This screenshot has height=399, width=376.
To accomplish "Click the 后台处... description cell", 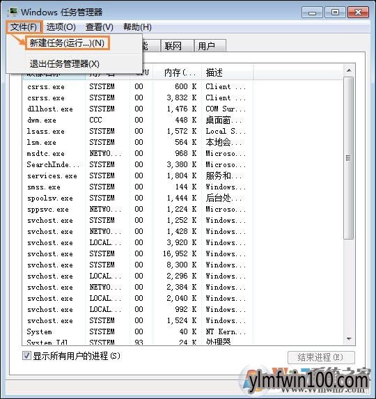I will pyautogui.click(x=224, y=198).
